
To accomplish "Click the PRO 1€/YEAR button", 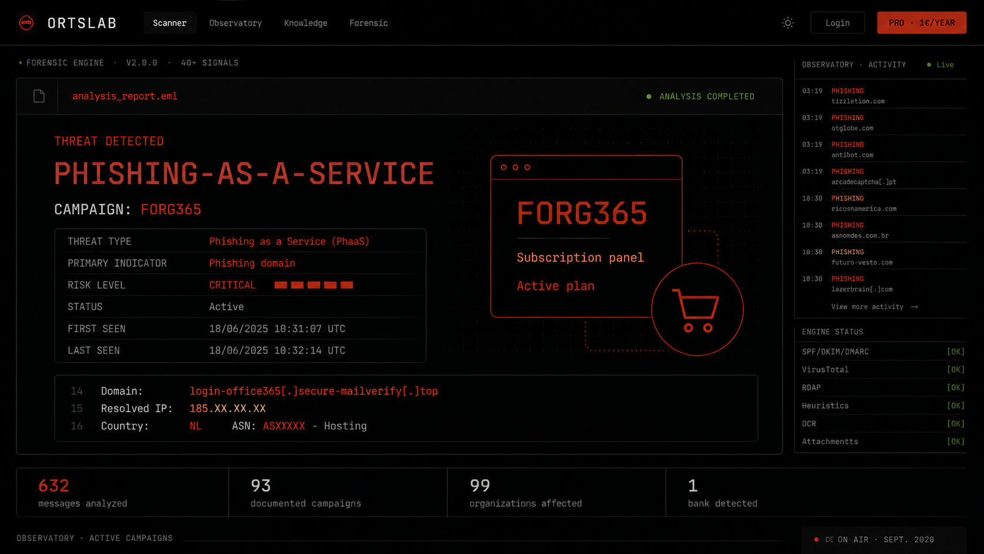I will pos(921,23).
